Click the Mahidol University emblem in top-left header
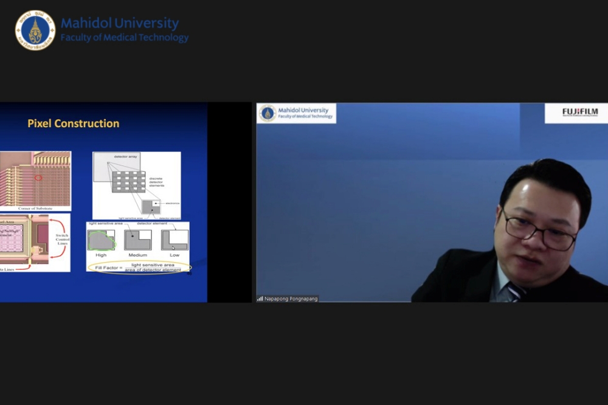Screen dimensions: 608x405 35,30
